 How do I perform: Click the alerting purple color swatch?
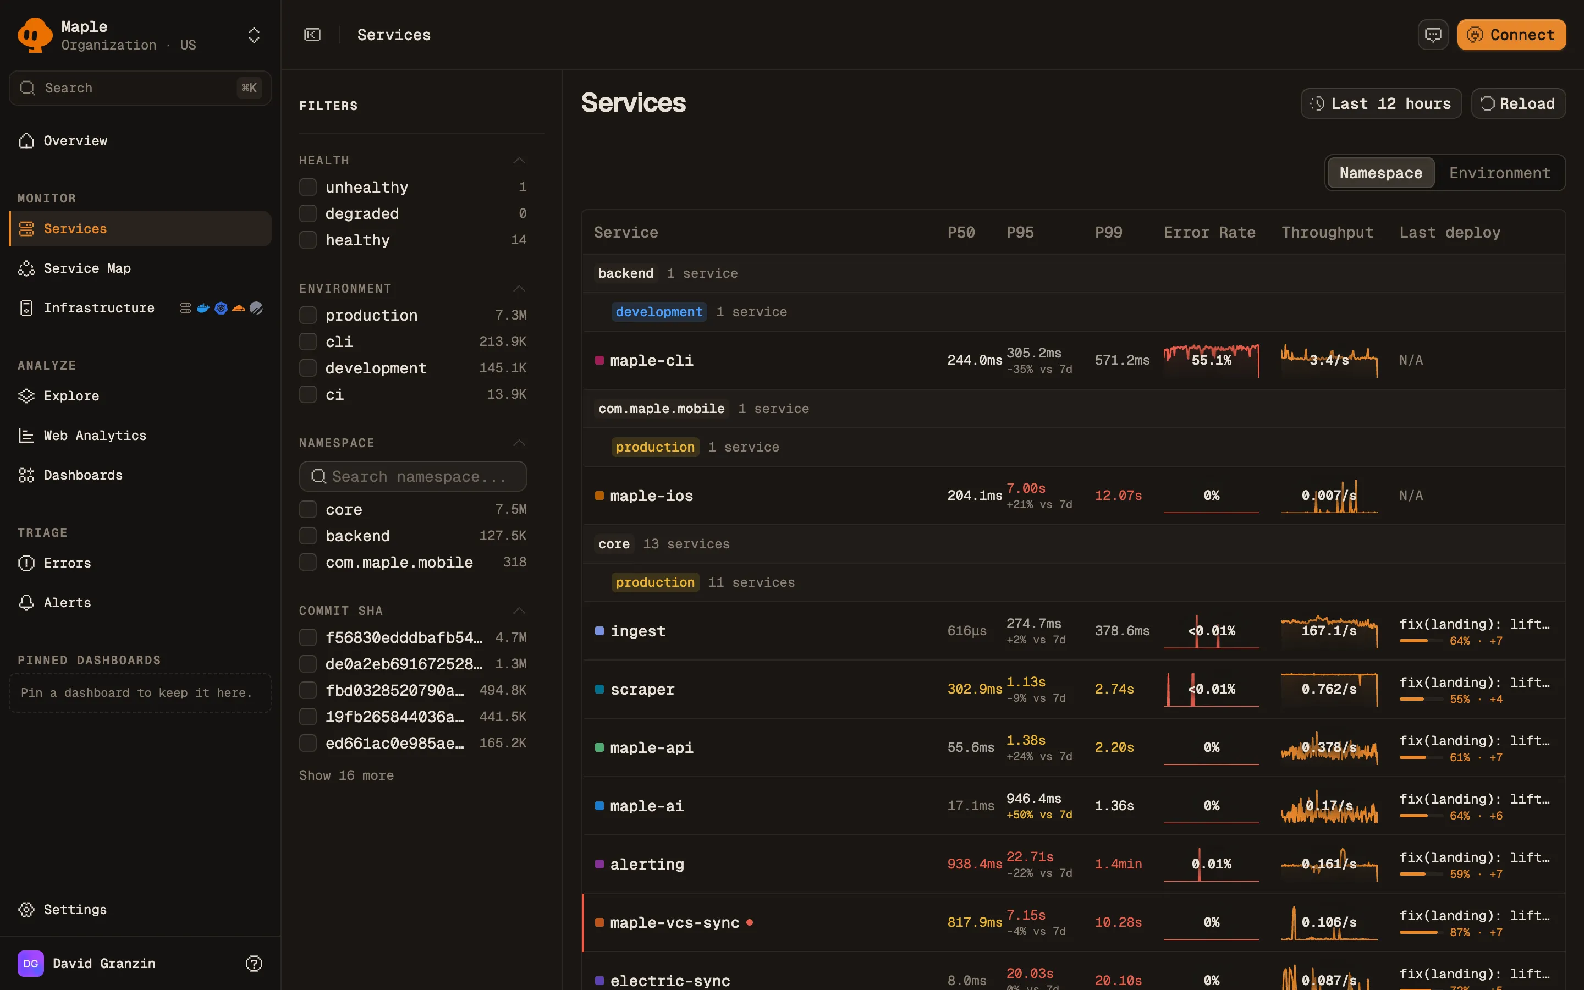tap(599, 864)
